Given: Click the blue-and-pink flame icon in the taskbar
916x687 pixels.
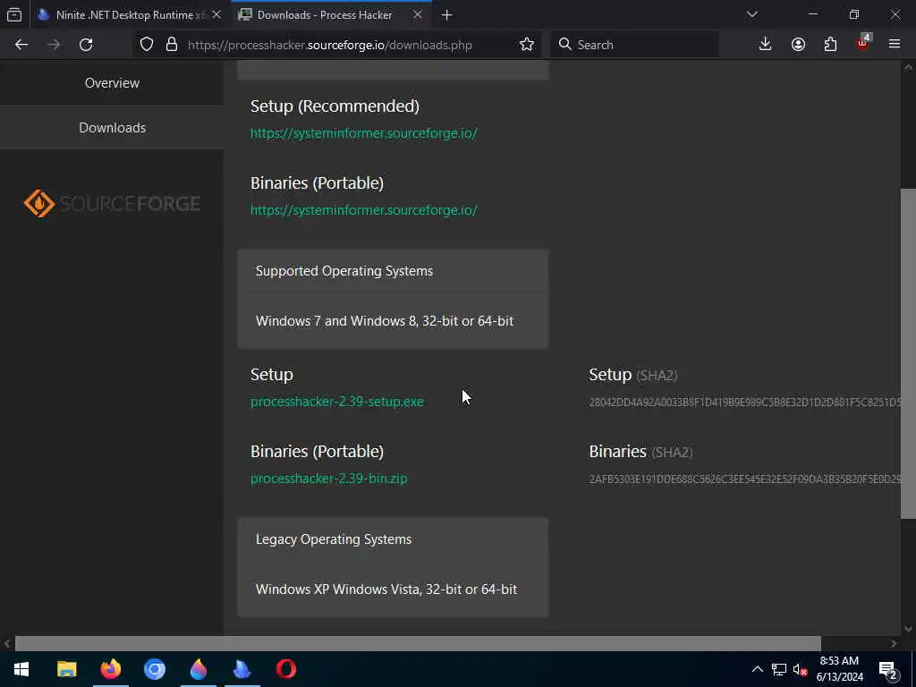Looking at the screenshot, I should tap(199, 669).
